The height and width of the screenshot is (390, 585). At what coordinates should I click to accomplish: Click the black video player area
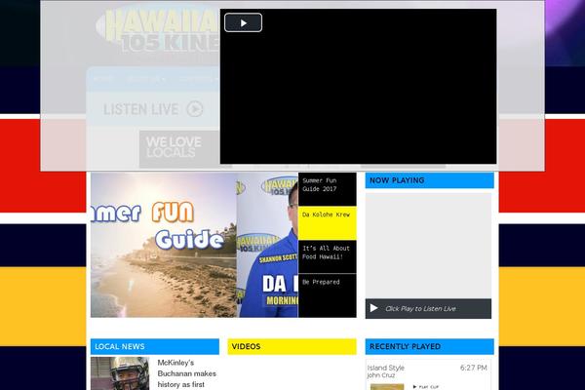point(358,87)
